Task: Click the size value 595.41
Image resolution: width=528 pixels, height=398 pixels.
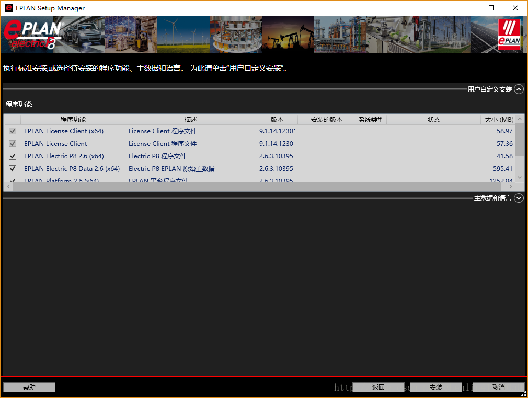Action: coord(502,168)
